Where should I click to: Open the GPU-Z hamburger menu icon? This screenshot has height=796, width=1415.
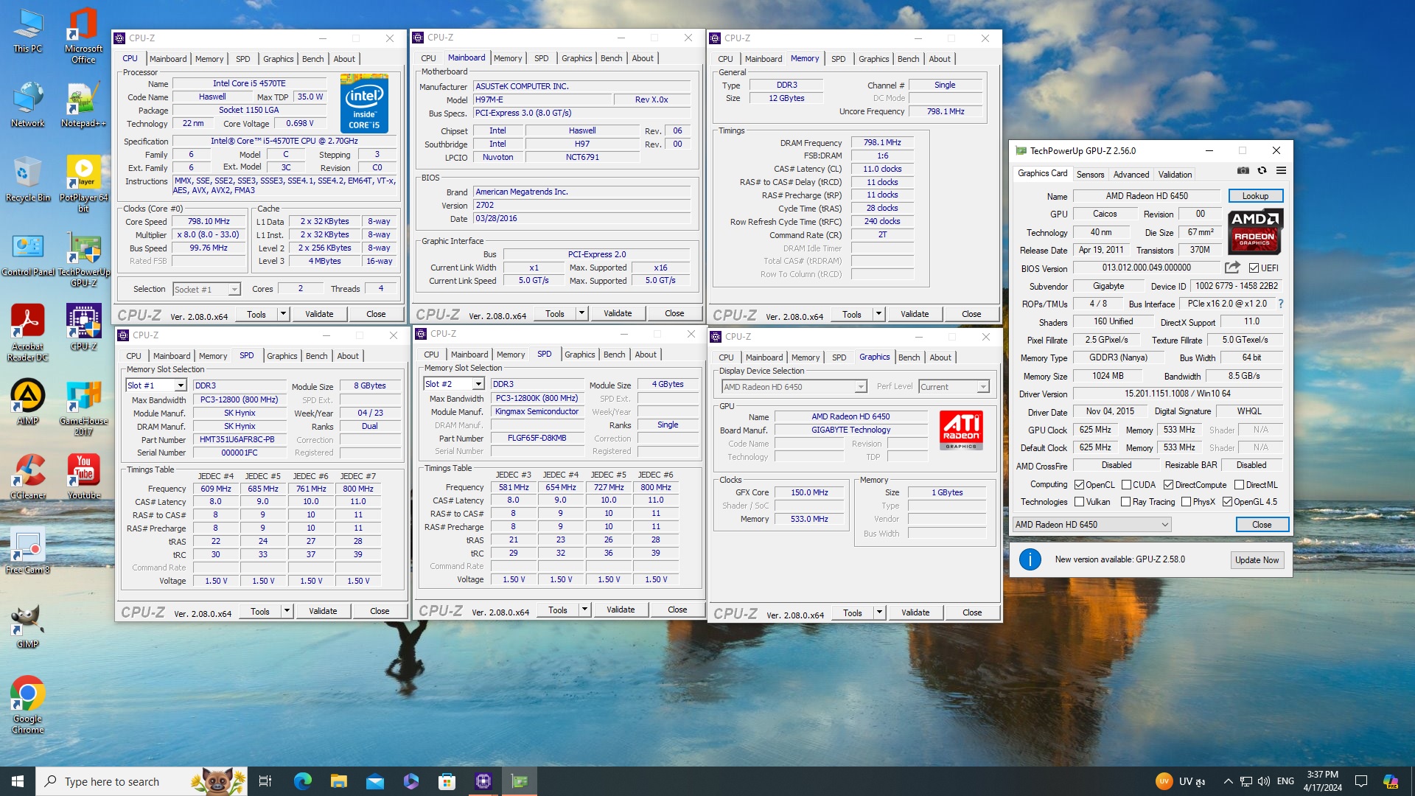coord(1282,170)
